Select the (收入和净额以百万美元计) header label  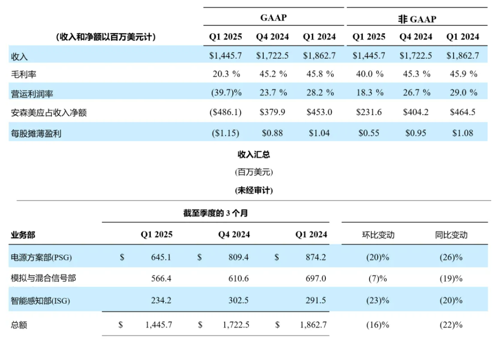[x=106, y=37]
